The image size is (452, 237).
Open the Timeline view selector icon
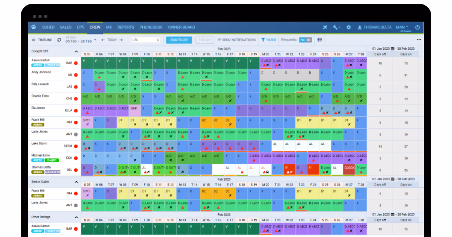[33, 39]
